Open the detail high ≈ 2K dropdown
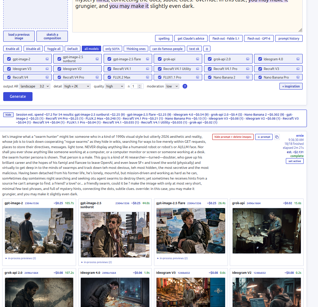Image resolution: width=318 pixels, height=307 pixels. (77, 86)
